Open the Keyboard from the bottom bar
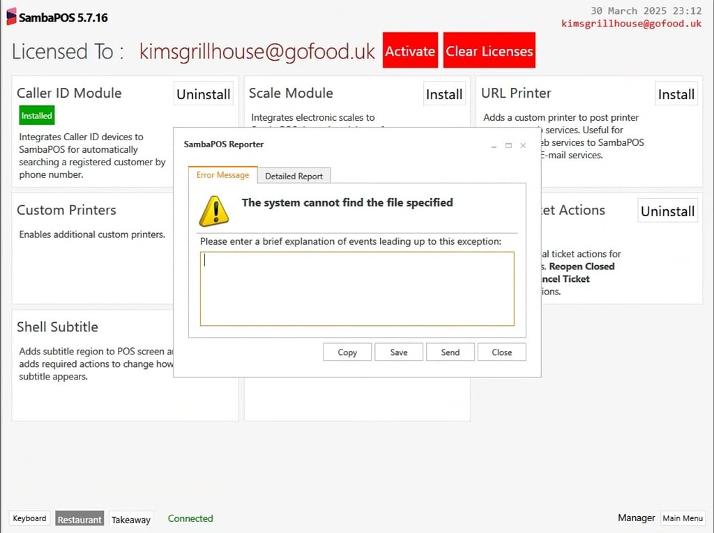 point(29,518)
